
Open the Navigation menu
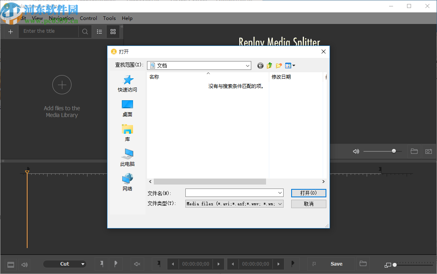click(62, 18)
